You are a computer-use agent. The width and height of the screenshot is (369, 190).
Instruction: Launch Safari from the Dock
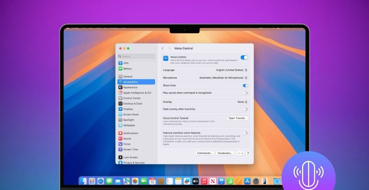tap(101, 181)
